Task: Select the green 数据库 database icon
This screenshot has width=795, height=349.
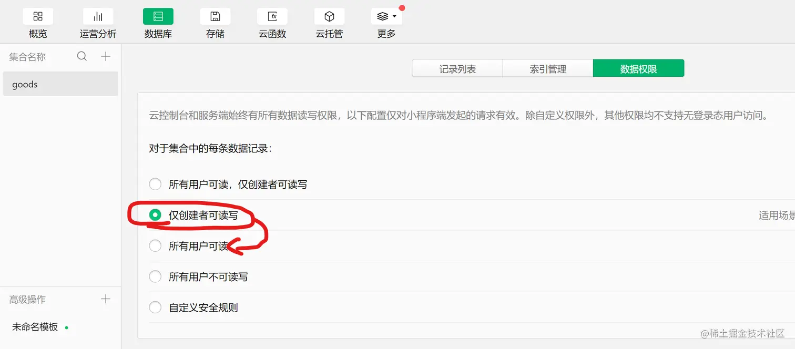Action: 158,17
